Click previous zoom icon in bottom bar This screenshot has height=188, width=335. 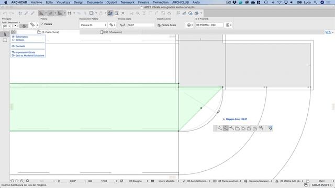tap(12, 181)
